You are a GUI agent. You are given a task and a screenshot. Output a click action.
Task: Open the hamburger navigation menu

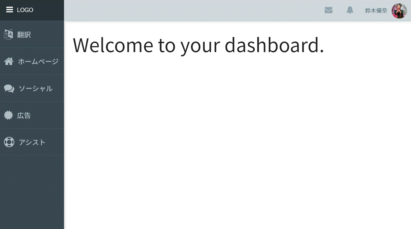point(9,9)
